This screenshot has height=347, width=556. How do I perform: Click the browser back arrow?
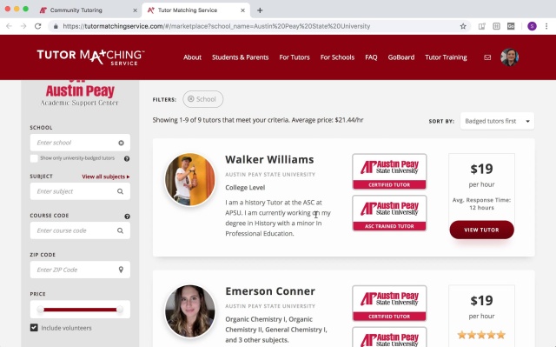9,26
